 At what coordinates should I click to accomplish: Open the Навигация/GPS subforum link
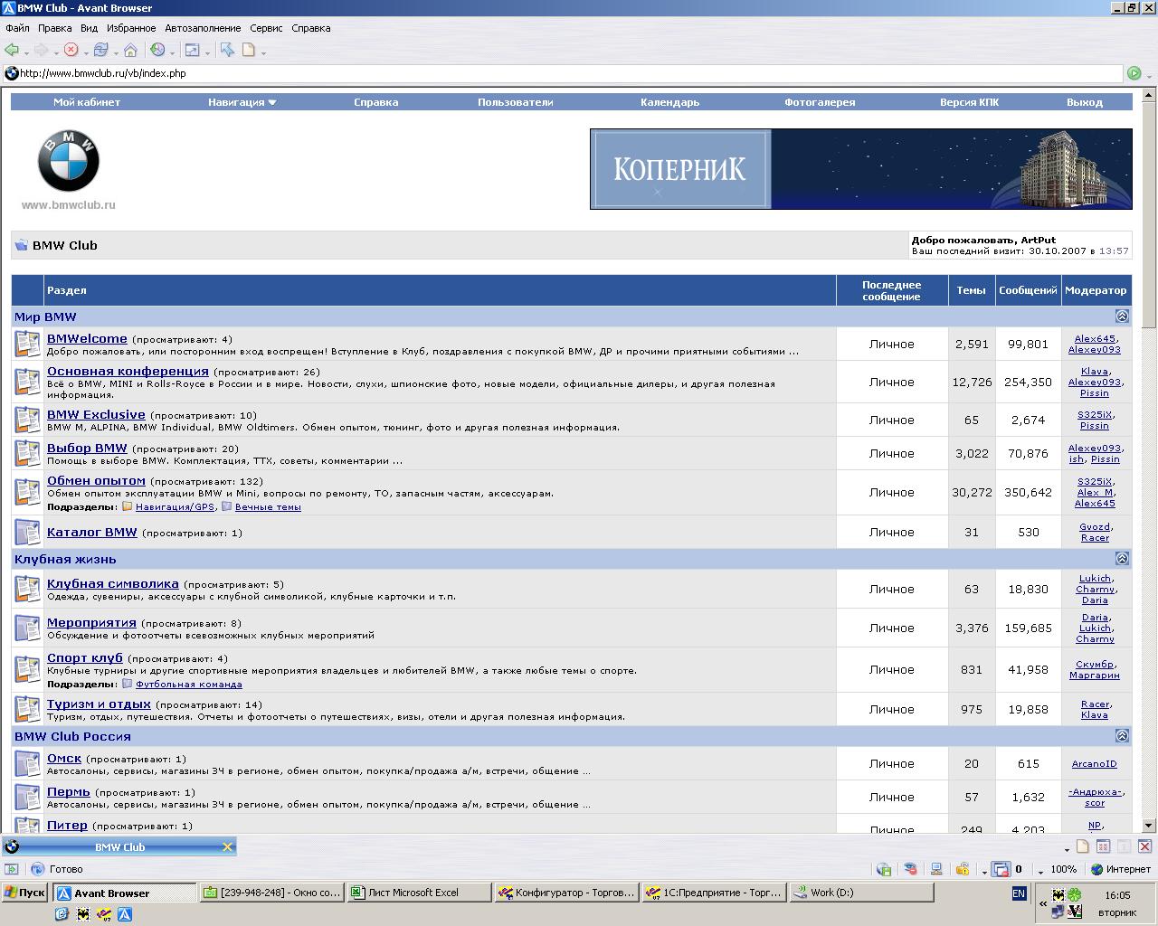pyautogui.click(x=175, y=506)
